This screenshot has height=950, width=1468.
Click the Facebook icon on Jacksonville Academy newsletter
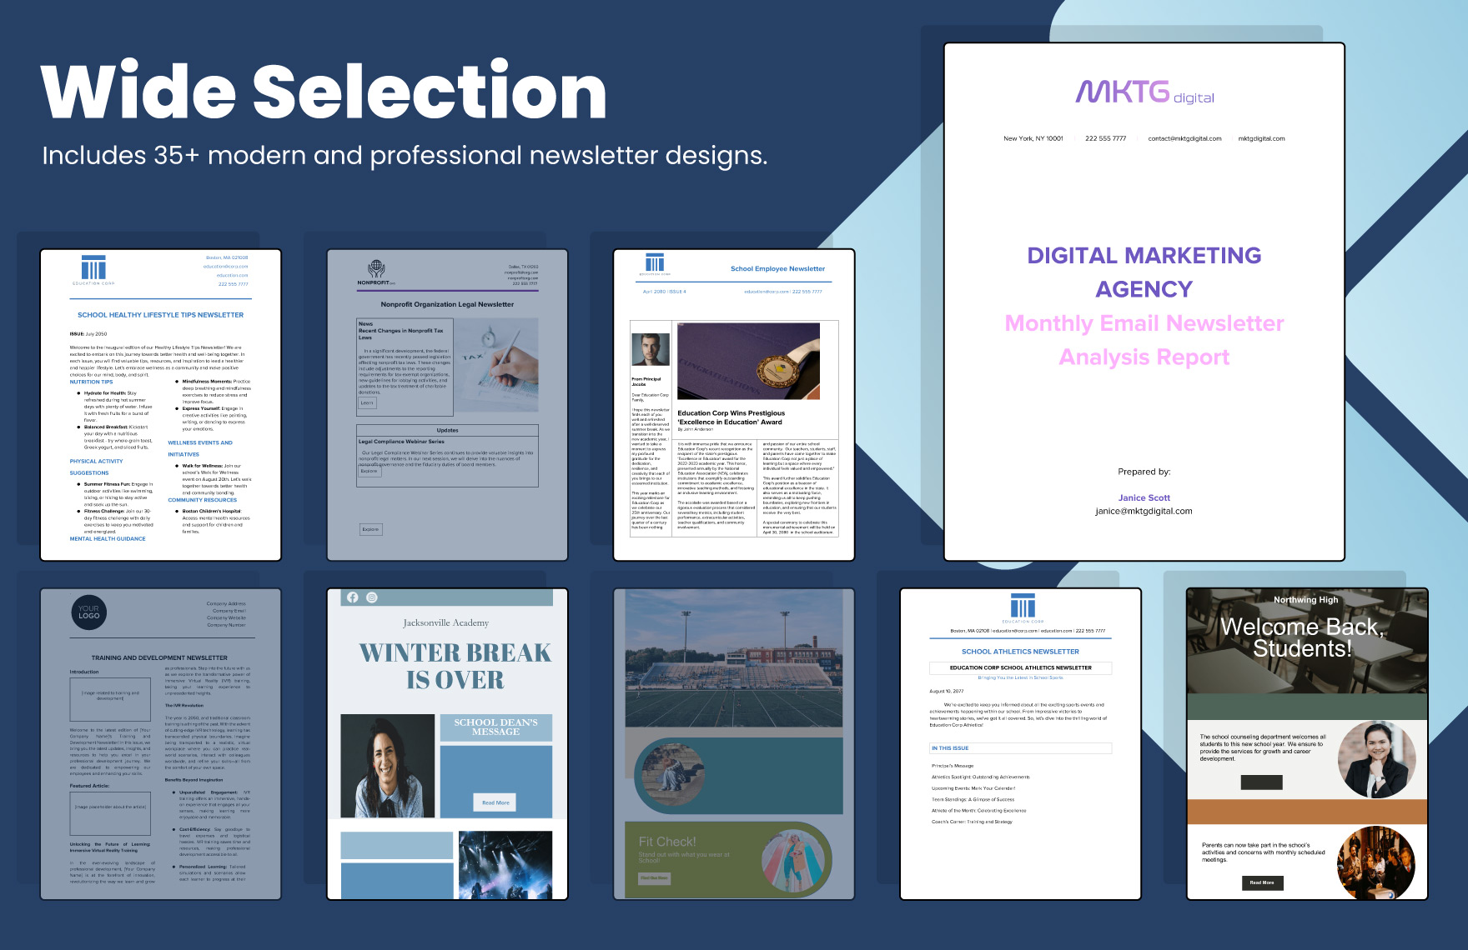352,597
